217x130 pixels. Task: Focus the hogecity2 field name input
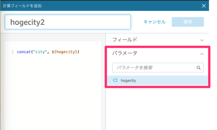(x=68, y=22)
